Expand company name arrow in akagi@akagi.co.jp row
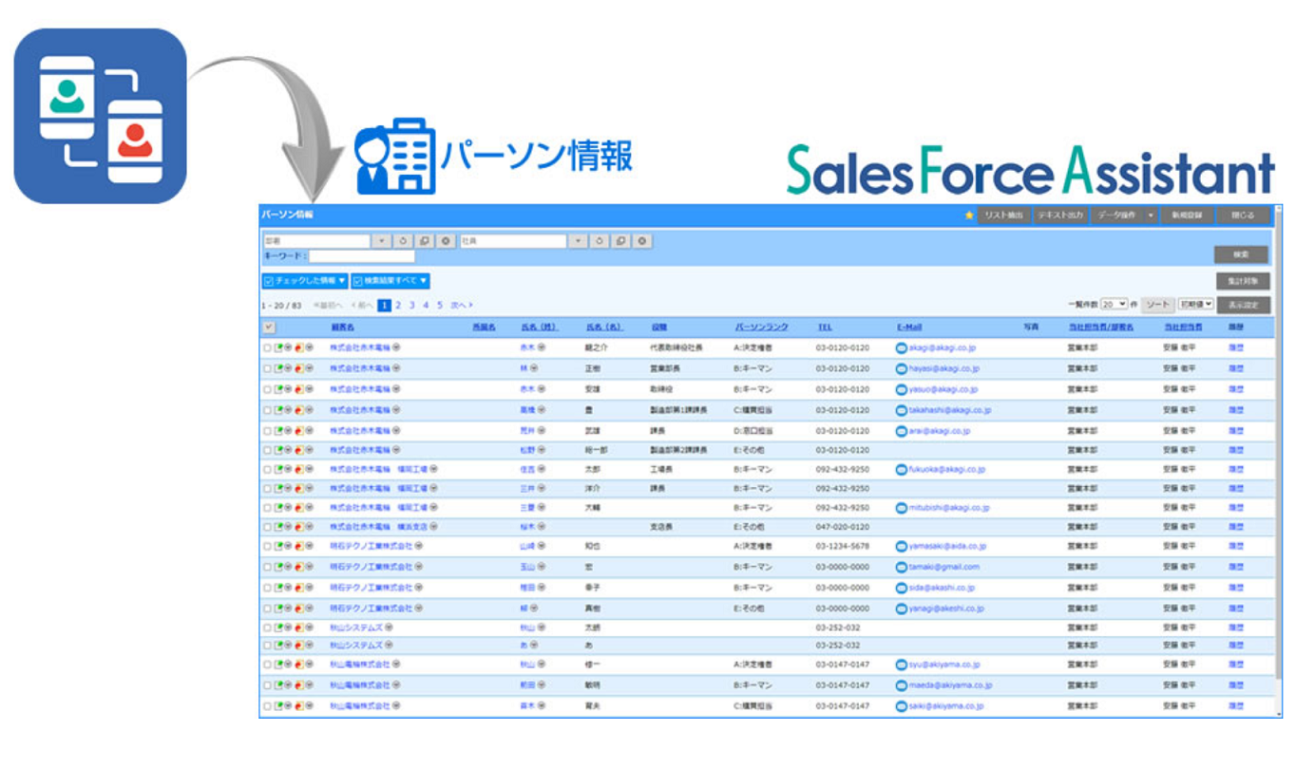 pos(396,348)
